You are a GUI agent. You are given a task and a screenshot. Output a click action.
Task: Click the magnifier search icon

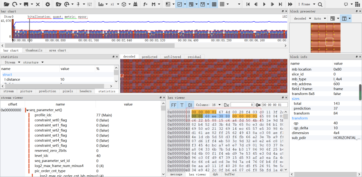pos(320,4)
